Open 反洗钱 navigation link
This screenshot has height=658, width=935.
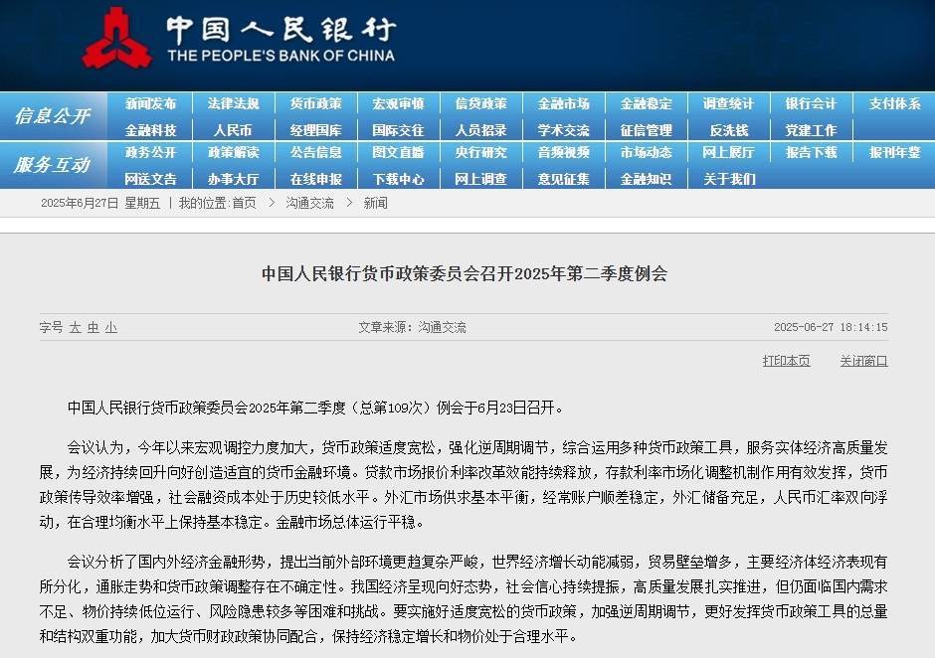[x=728, y=130]
